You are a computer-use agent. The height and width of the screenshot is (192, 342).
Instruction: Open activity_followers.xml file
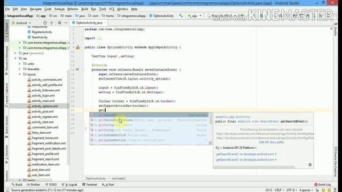45,90
